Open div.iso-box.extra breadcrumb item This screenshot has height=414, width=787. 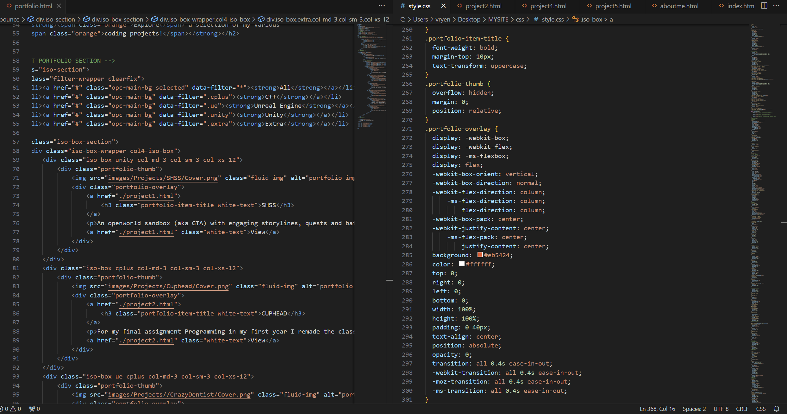pyautogui.click(x=328, y=19)
